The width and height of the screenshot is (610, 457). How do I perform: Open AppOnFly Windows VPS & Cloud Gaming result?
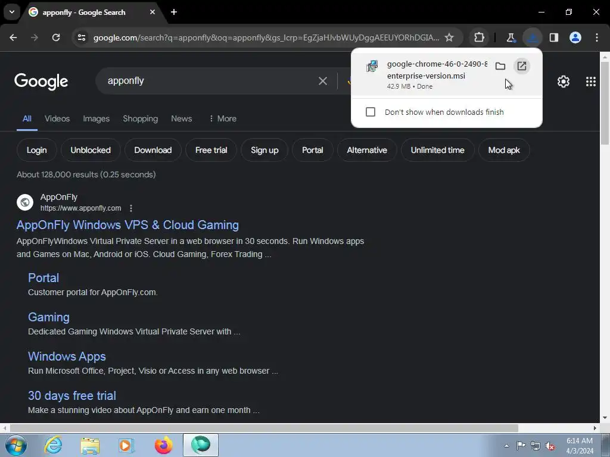tap(127, 225)
